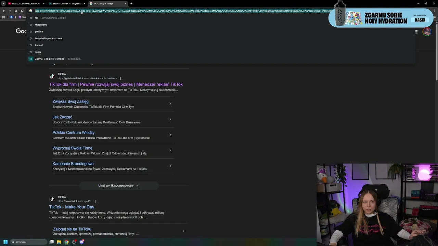Open File Explorer from the taskbar
438x246 pixels.
pos(59,242)
